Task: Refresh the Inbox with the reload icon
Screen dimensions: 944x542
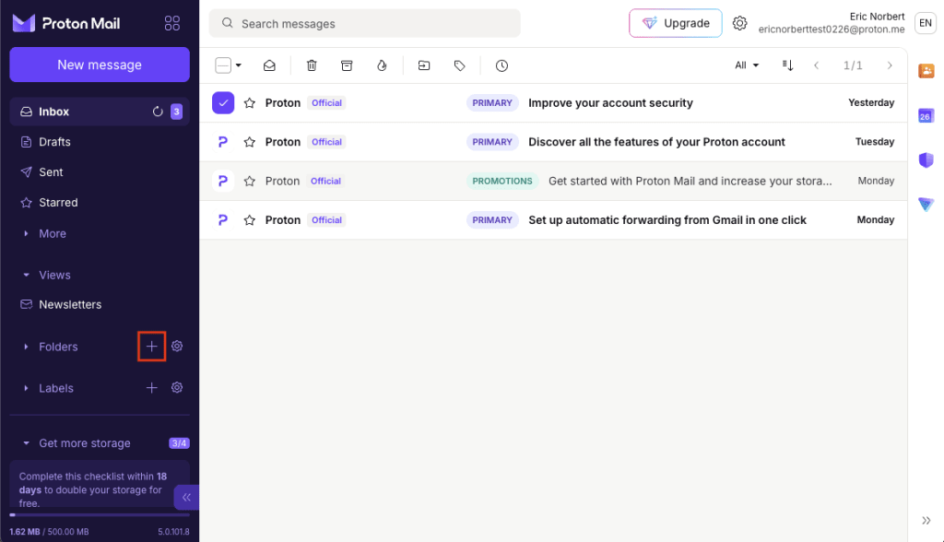Action: coord(158,112)
